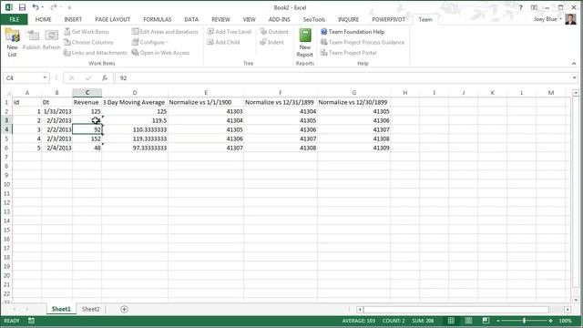Open the FILE tab
Image resolution: width=583 pixels, height=328 pixels.
[15, 19]
